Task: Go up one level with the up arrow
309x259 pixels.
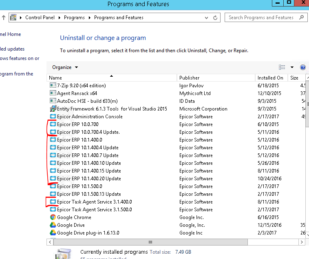Action: click(x=4, y=18)
